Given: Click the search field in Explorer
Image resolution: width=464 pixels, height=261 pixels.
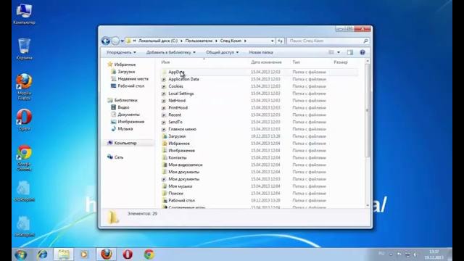Looking at the screenshot, I should [x=328, y=41].
